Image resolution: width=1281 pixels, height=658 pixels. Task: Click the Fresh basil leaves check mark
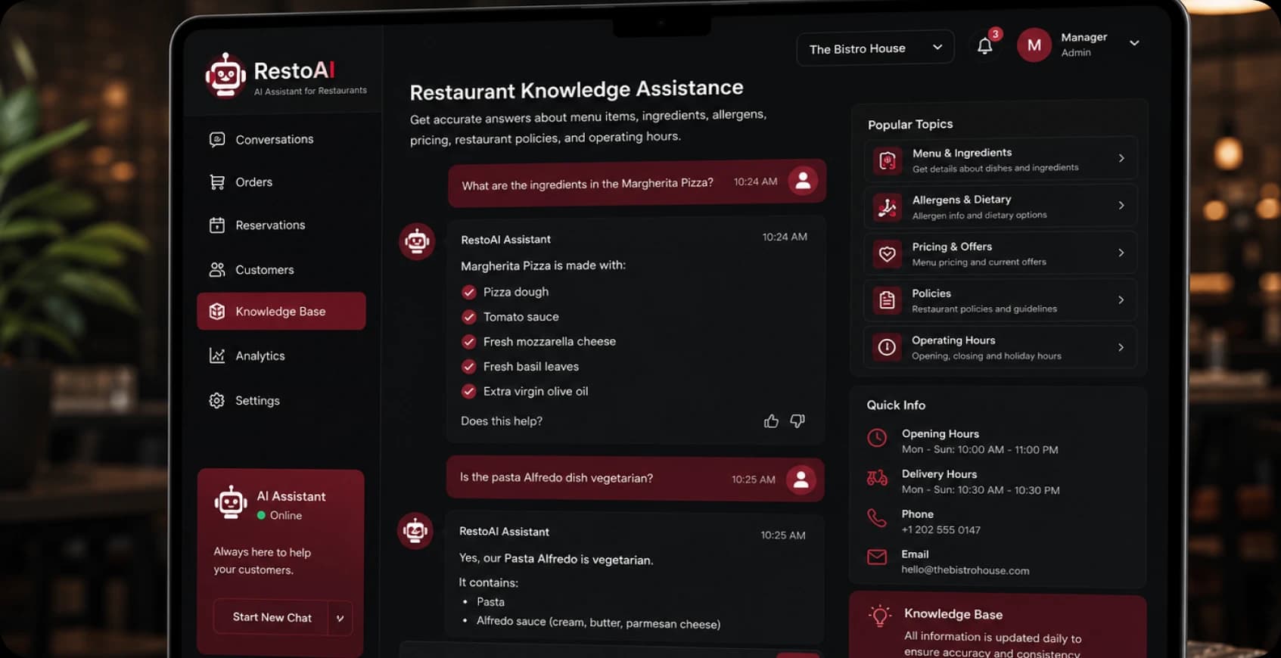pyautogui.click(x=469, y=367)
